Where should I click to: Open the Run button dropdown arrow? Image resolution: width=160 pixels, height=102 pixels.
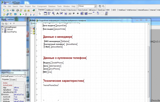click(x=23, y=14)
